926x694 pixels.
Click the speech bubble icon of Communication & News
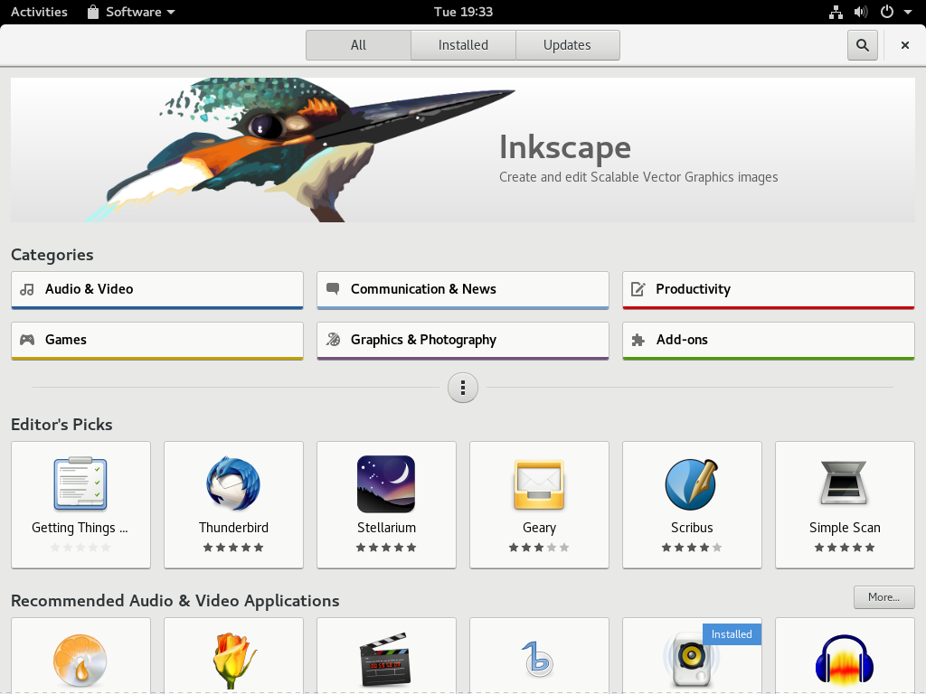click(333, 289)
